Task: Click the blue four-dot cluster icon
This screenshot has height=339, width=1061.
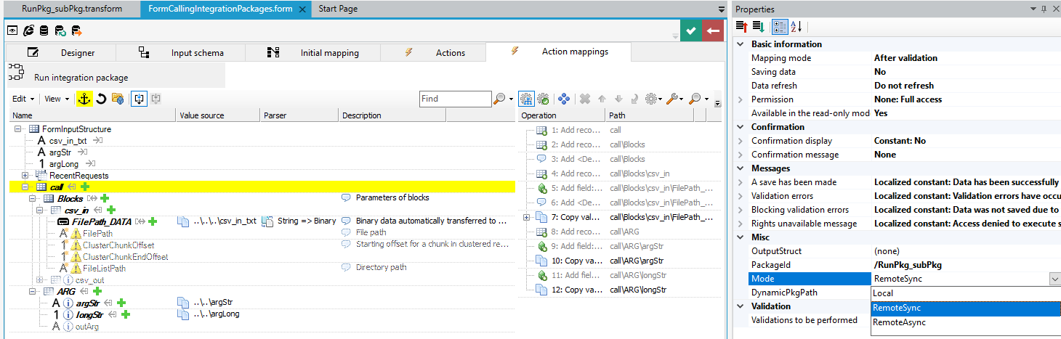Action: [563, 99]
